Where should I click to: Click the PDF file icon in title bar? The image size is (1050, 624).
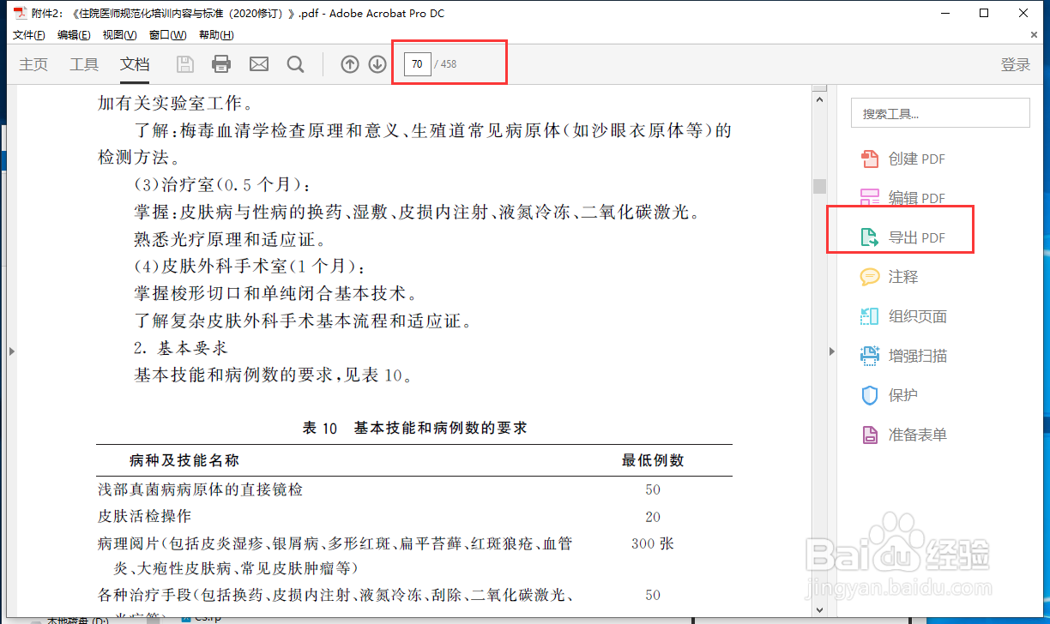[x=19, y=13]
